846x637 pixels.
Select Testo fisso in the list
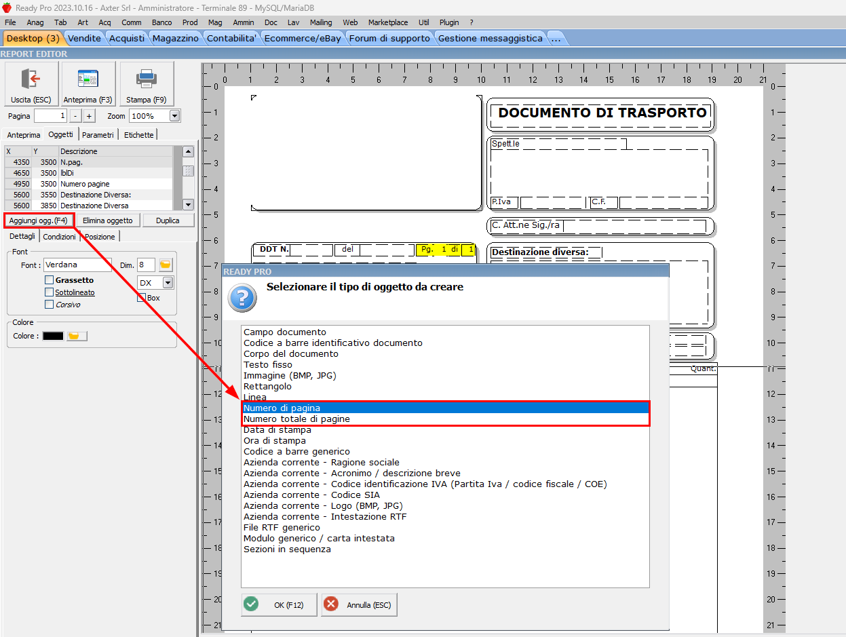(x=445, y=365)
